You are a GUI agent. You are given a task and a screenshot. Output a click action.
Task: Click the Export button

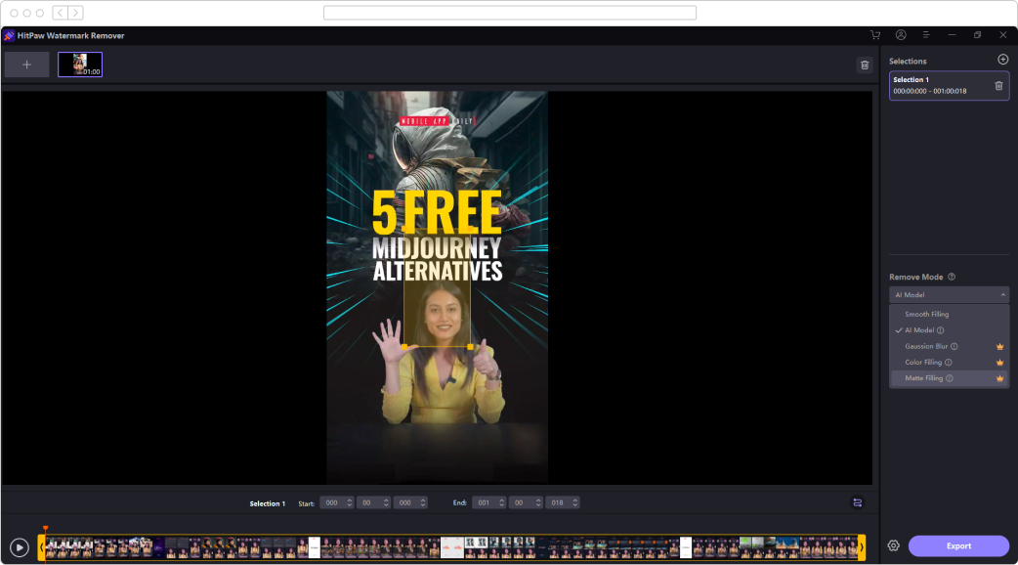(x=958, y=545)
